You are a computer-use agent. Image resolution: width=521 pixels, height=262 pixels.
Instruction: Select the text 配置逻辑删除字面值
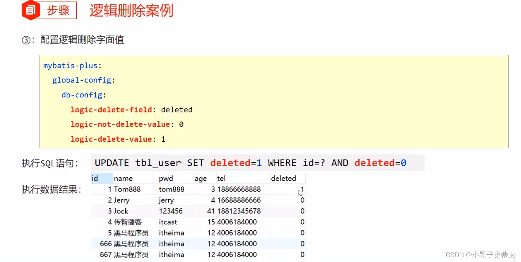tap(82, 40)
